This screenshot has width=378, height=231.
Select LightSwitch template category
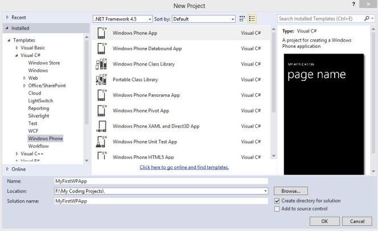pyautogui.click(x=40, y=101)
